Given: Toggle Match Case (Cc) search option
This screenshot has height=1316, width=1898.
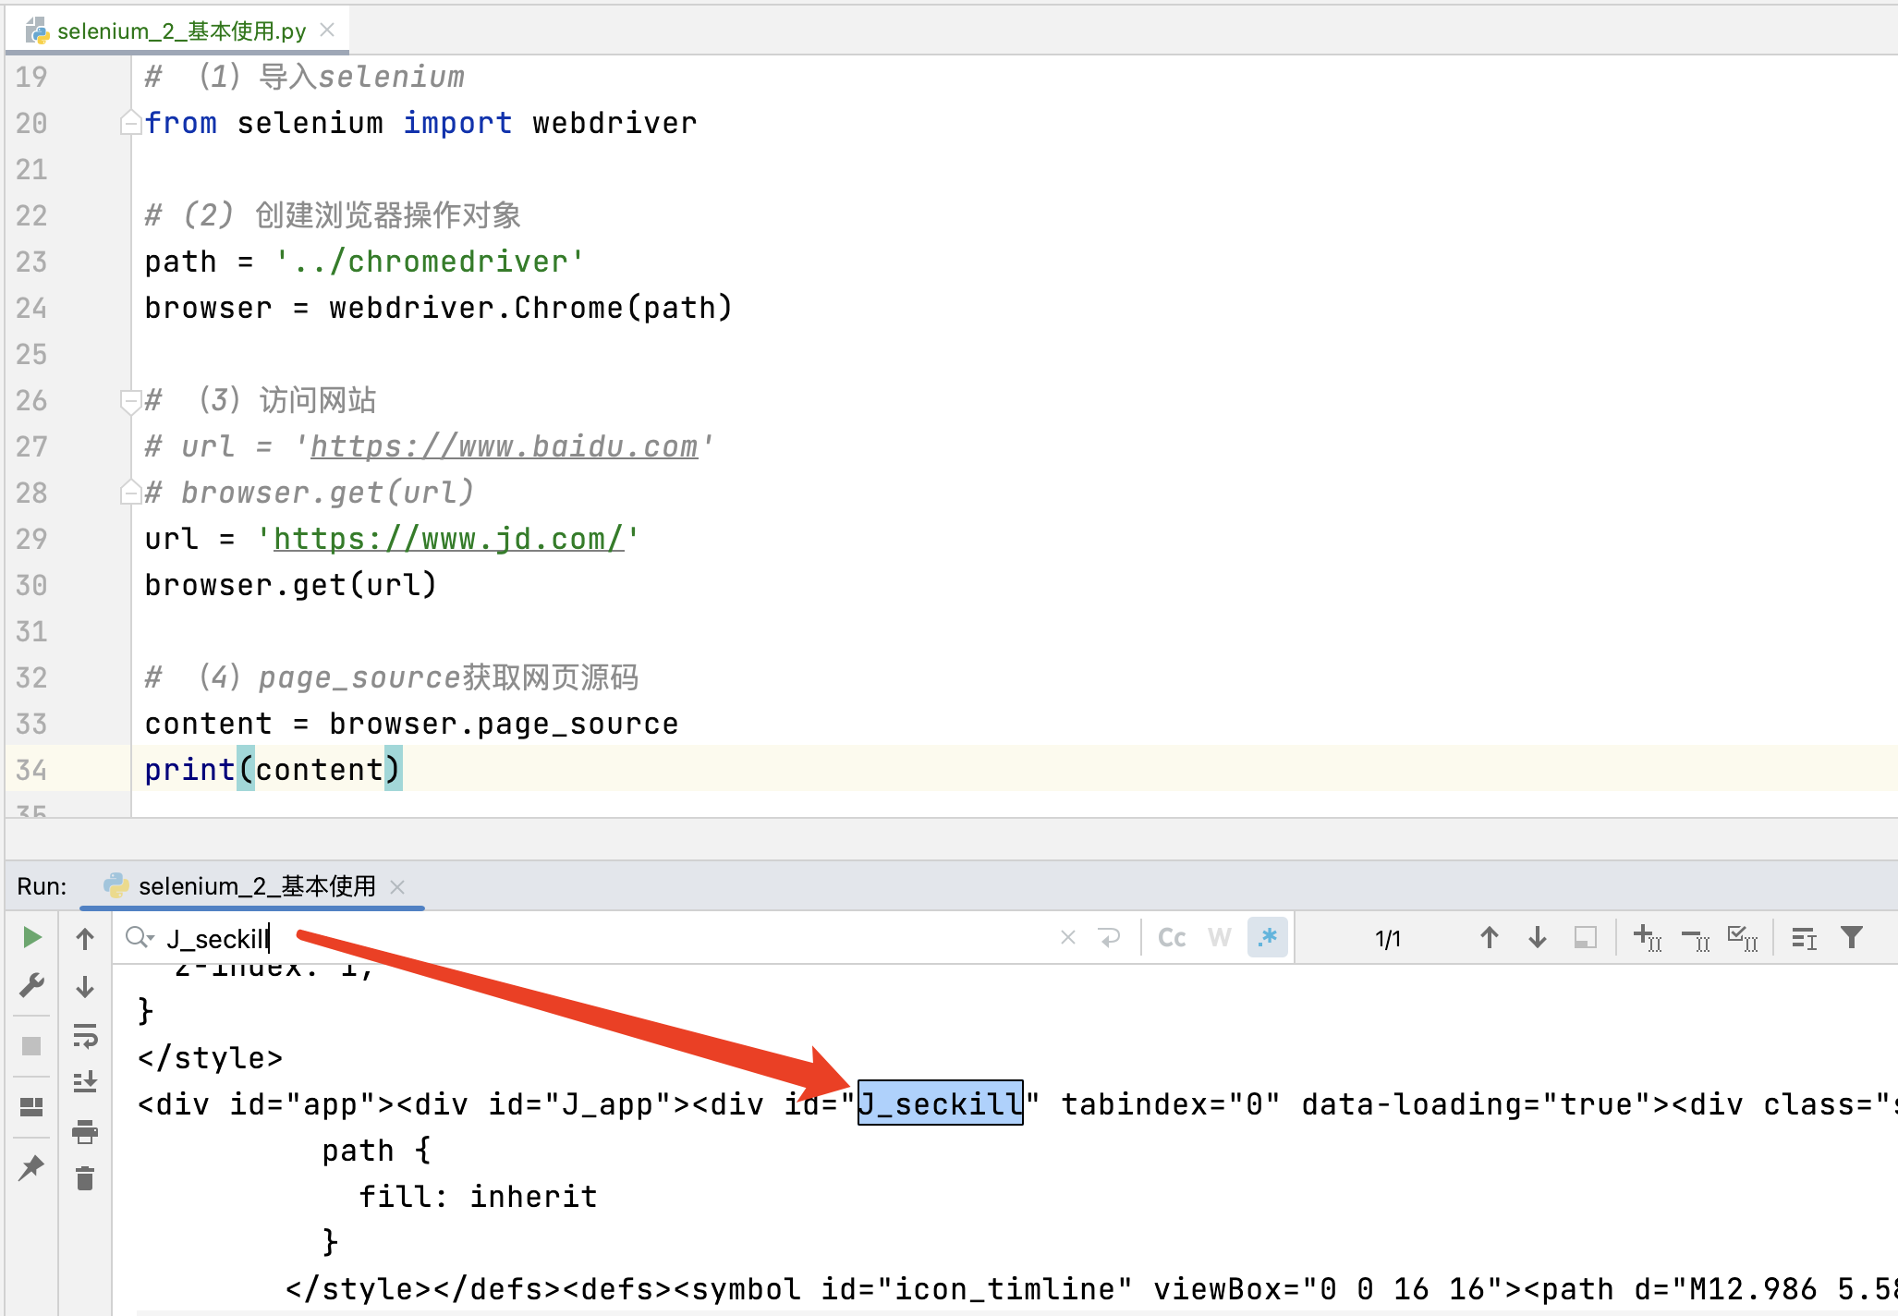Looking at the screenshot, I should tap(1172, 938).
